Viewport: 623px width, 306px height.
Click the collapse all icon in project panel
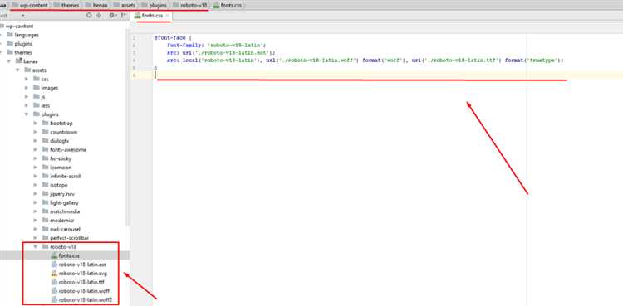[x=99, y=15]
